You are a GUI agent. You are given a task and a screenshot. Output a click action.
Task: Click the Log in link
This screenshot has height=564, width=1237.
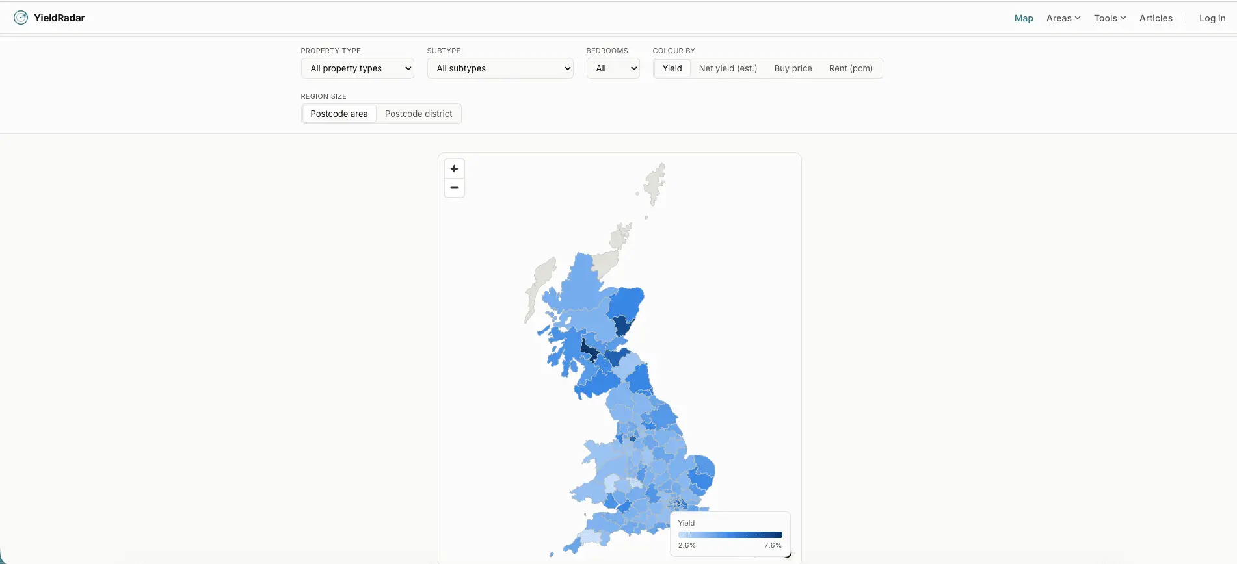[x=1212, y=18]
